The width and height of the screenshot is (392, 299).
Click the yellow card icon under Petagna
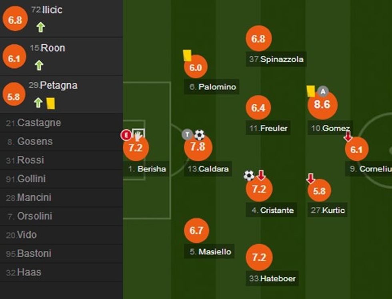(50, 103)
